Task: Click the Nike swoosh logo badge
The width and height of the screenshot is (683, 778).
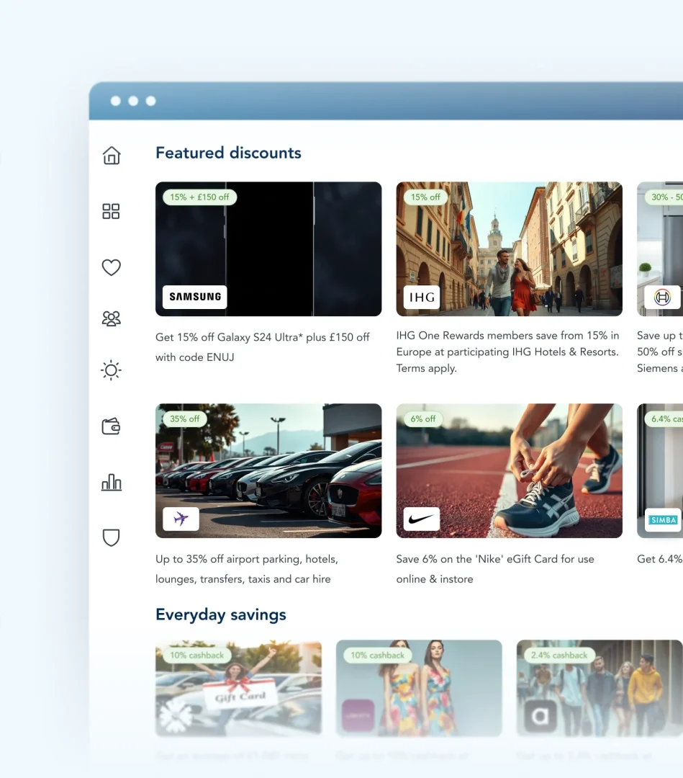Action: (421, 519)
